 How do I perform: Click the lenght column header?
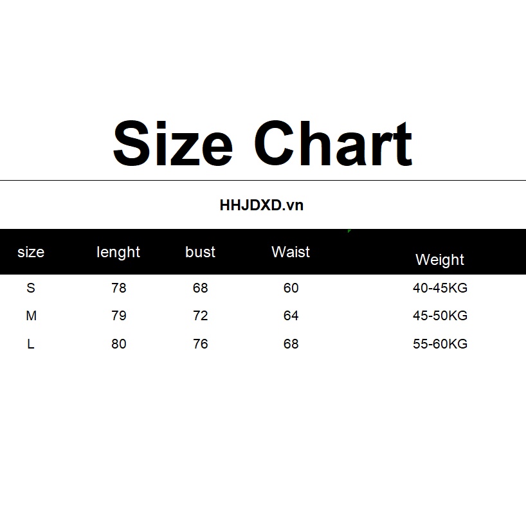click(118, 252)
